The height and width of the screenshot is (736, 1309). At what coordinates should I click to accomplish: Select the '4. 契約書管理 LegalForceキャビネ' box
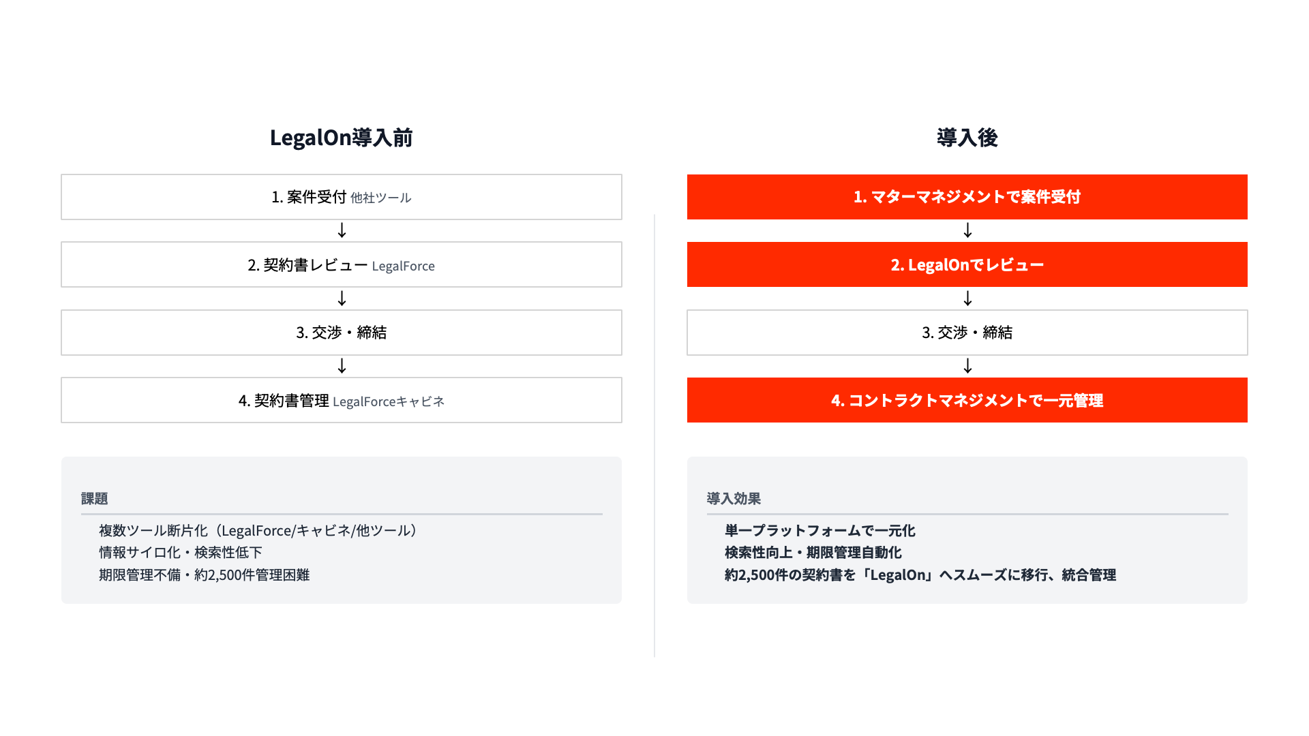(x=342, y=400)
